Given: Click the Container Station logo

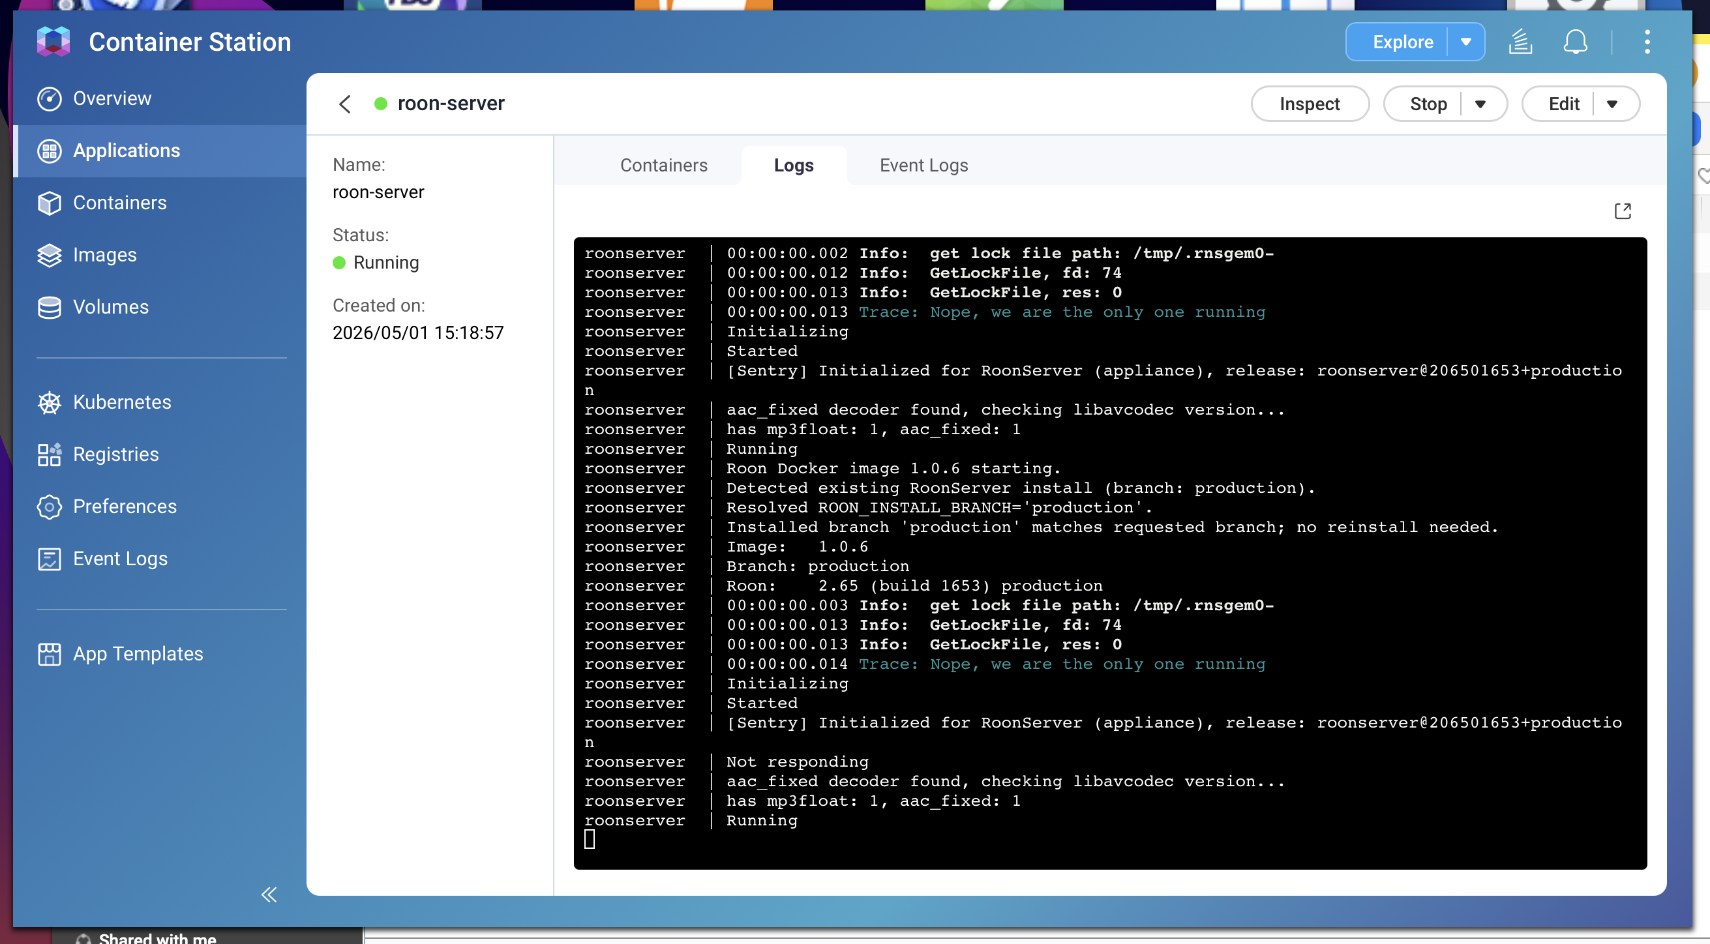Looking at the screenshot, I should click(53, 42).
